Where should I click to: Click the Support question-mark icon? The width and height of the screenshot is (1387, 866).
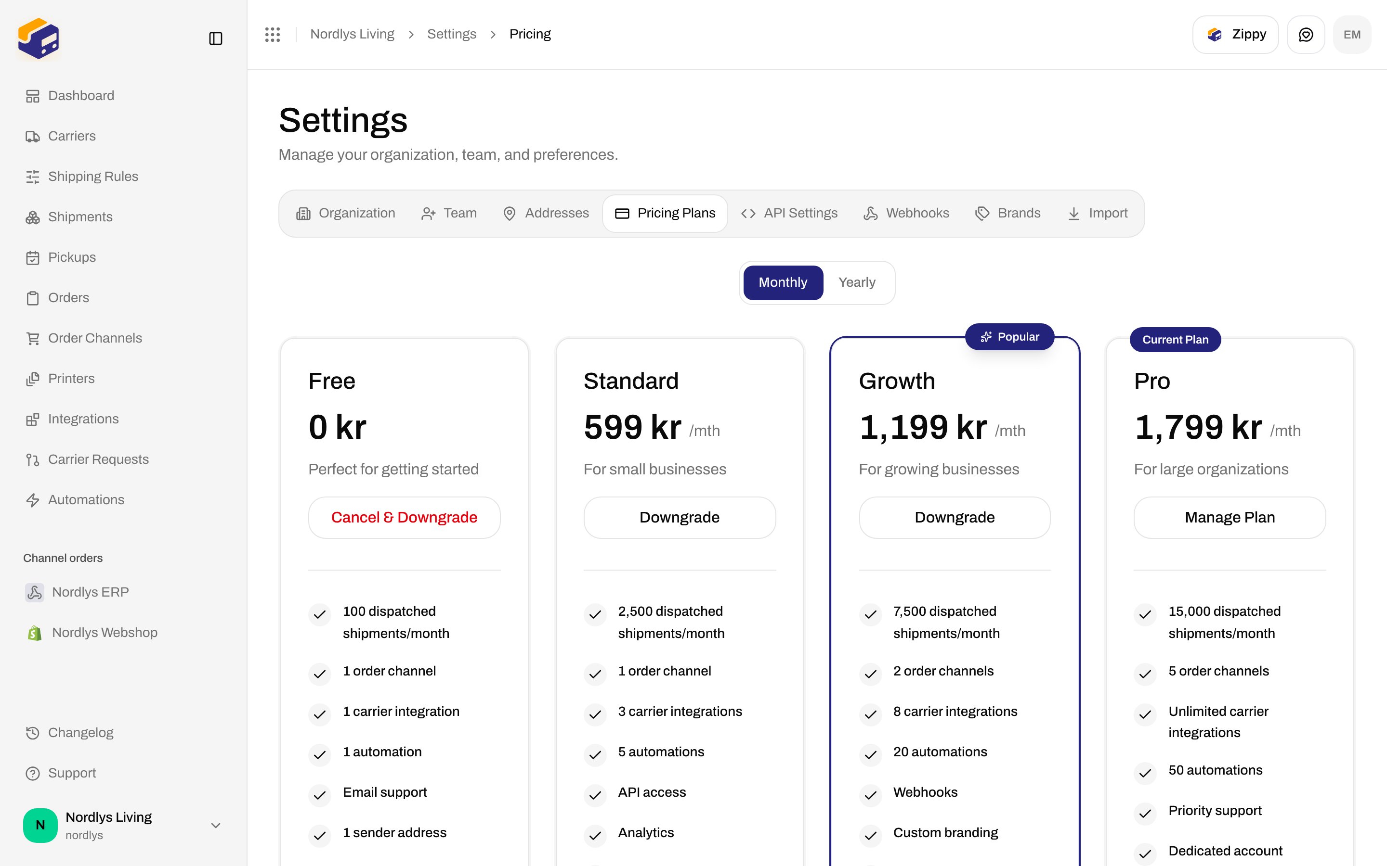tap(33, 773)
